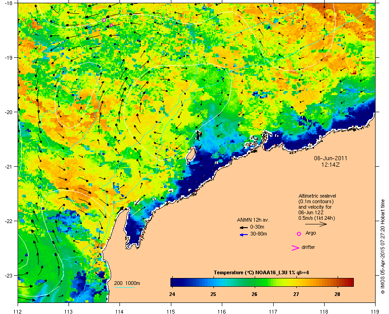Click the 'Argo' legend label
389x314 pixels.
pyautogui.click(x=311, y=233)
